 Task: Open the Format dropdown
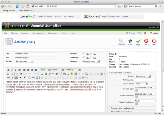point(57,70)
